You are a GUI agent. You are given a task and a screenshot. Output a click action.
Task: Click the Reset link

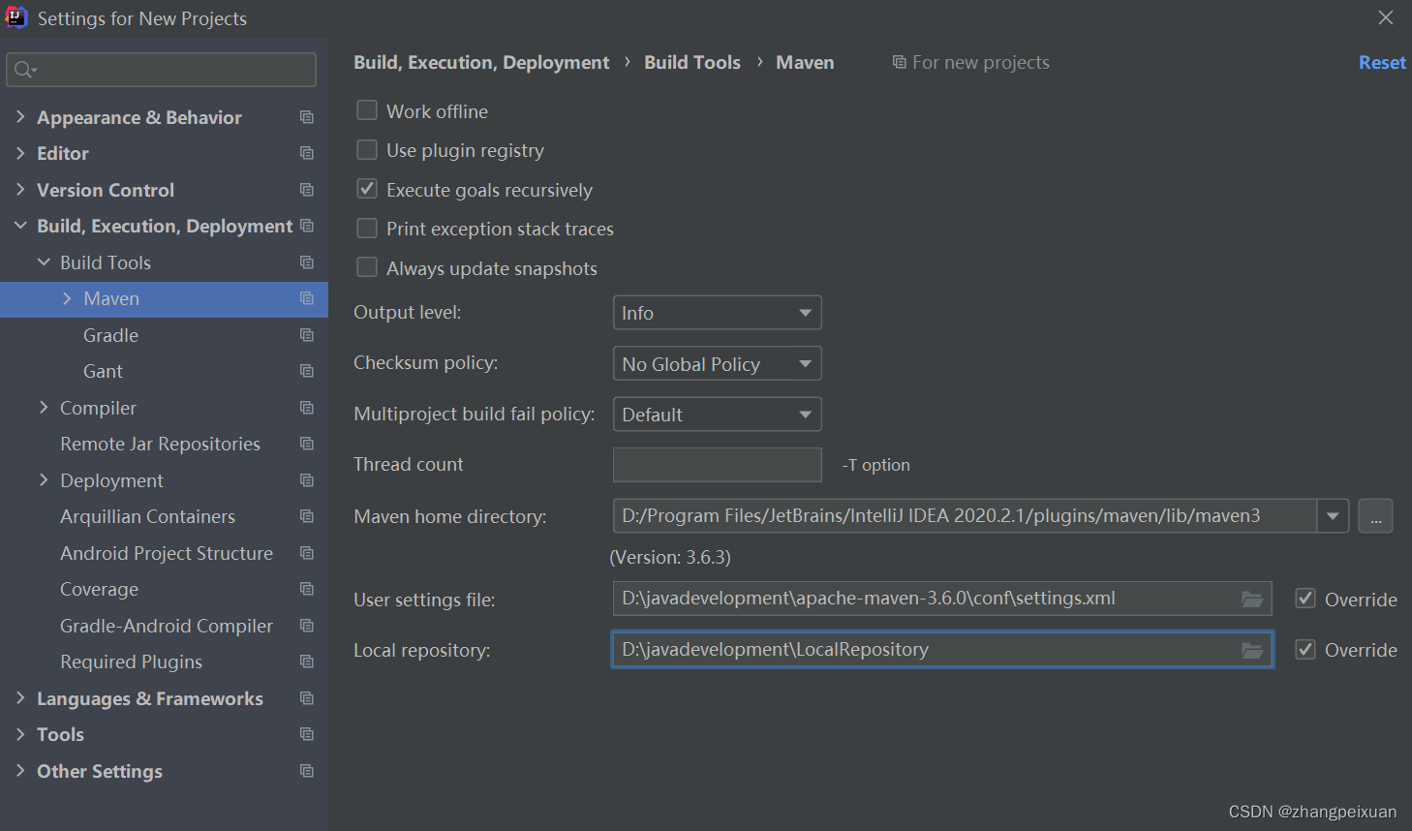point(1382,62)
